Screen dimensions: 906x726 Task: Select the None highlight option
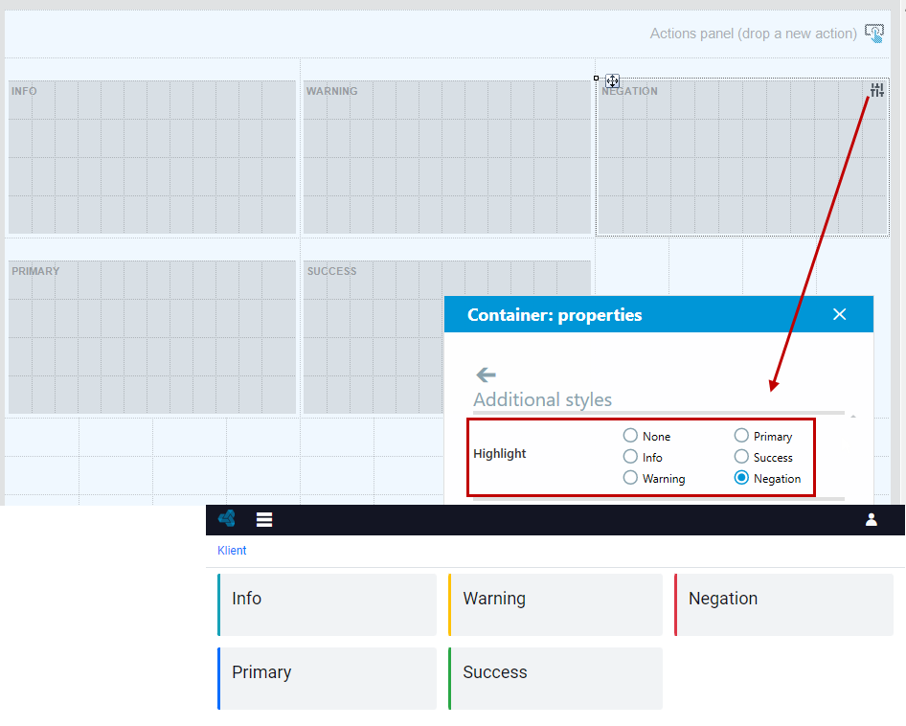[x=630, y=435]
